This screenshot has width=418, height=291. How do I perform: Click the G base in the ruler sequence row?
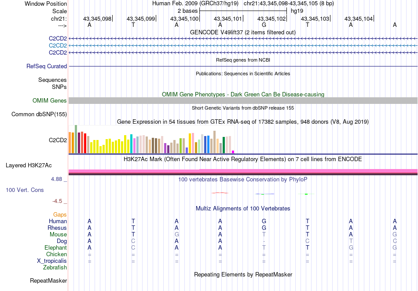coord(264,25)
